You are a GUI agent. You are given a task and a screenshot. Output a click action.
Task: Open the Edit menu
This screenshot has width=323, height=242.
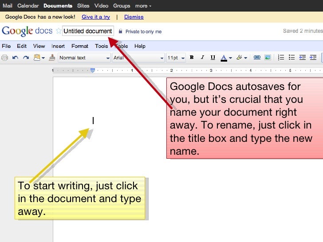[22, 46]
